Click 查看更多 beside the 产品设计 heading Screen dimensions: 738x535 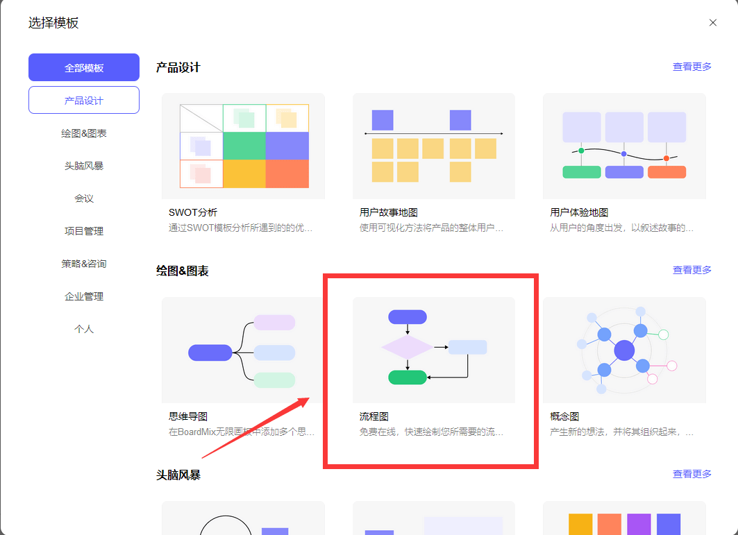point(692,67)
